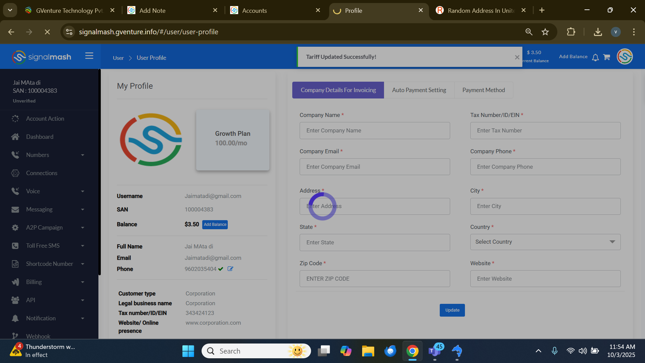Open Connections in the sidebar
645x363 pixels.
[42, 173]
